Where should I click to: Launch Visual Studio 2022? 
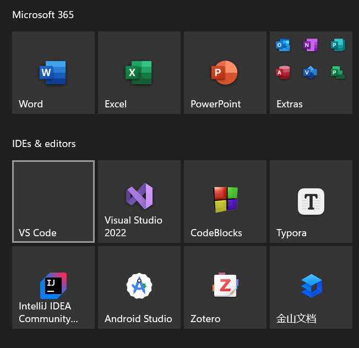pos(139,202)
